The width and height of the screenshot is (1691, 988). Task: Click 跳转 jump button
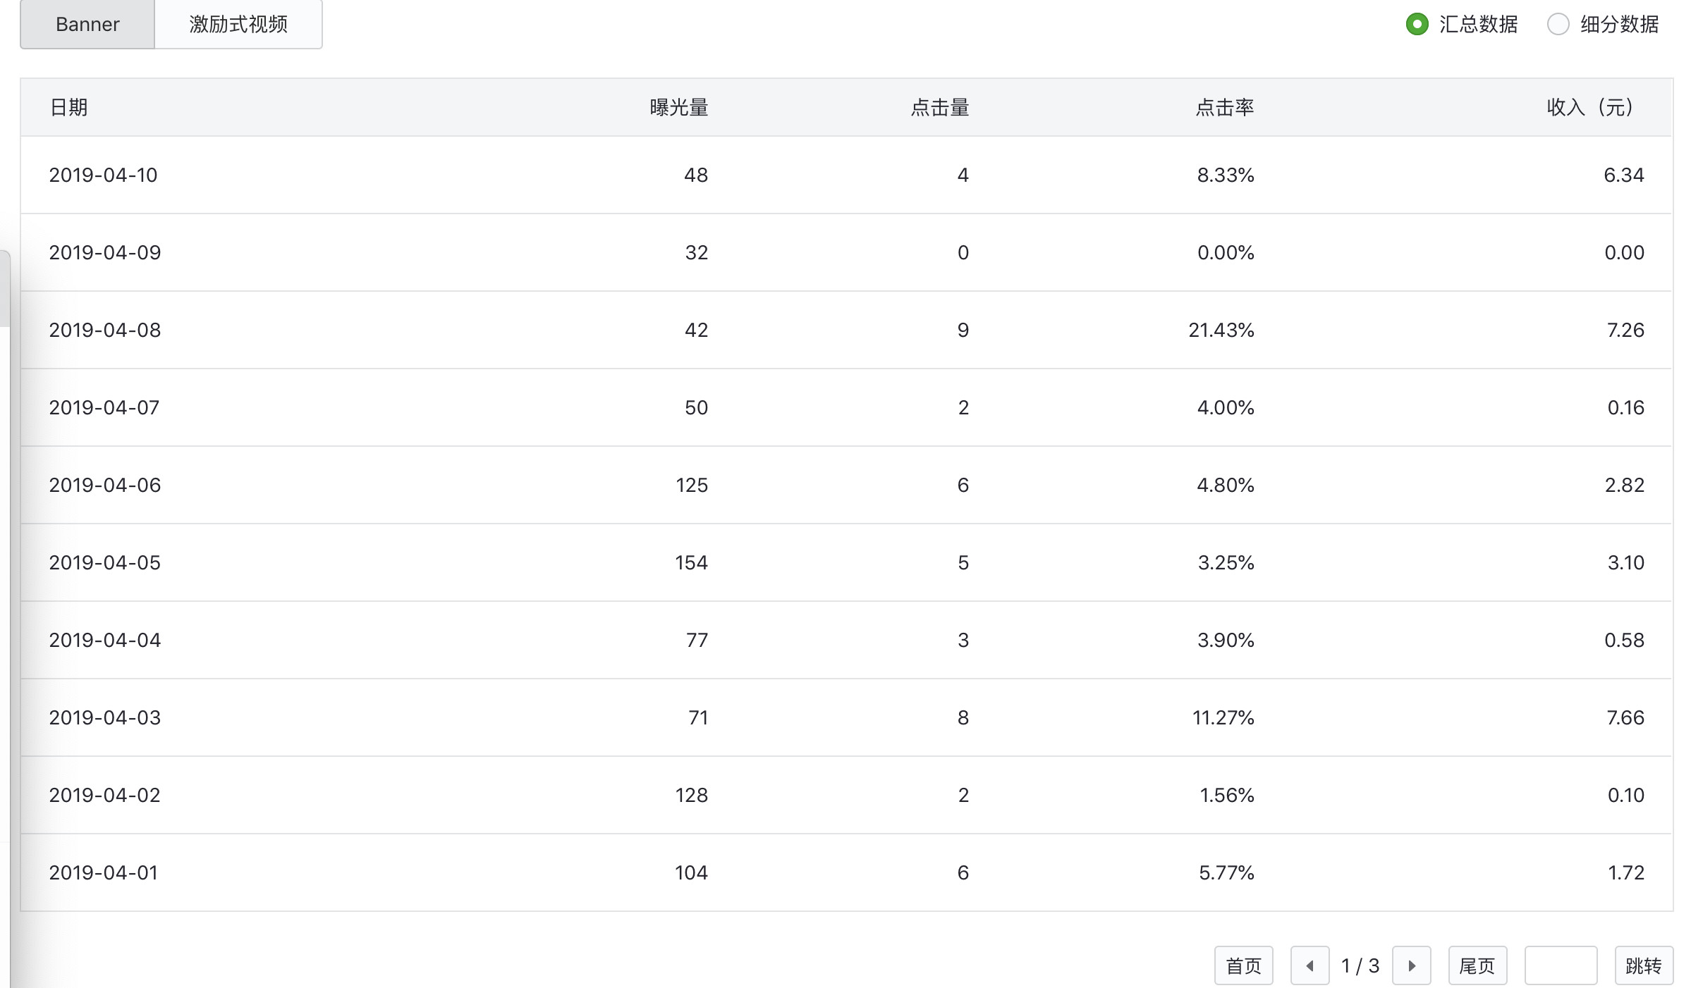click(x=1643, y=965)
